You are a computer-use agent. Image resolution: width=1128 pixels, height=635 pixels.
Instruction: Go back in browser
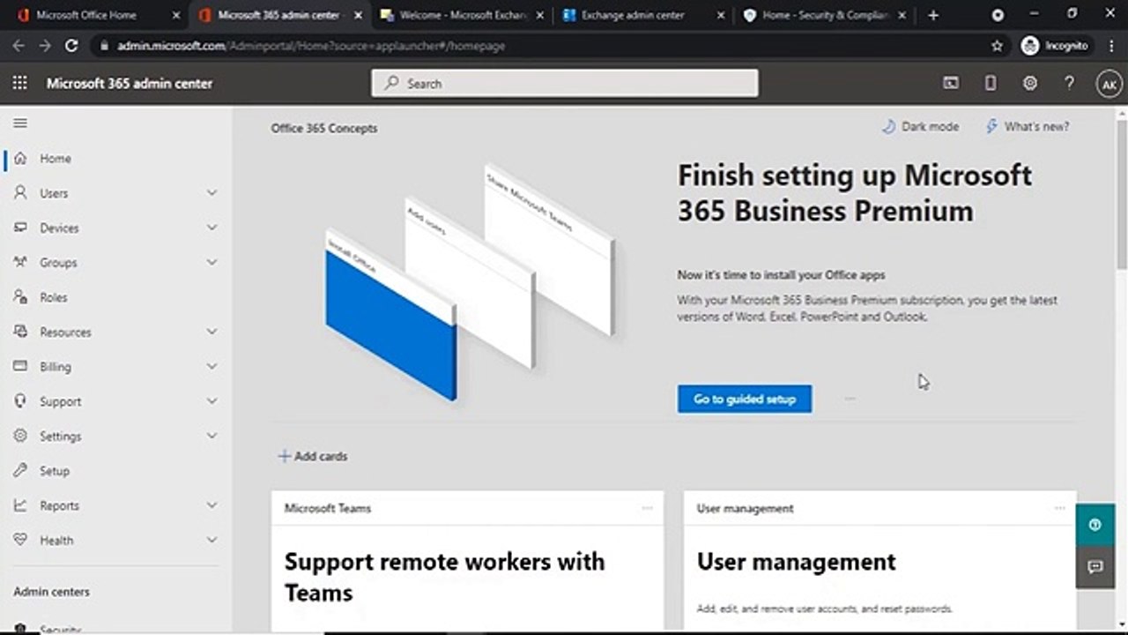pos(19,46)
